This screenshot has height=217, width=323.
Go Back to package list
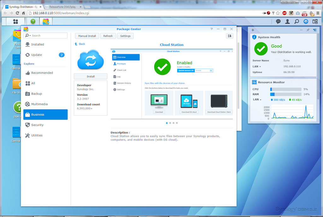point(80,44)
